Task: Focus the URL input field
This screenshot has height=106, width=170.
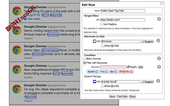Action: point(123,20)
